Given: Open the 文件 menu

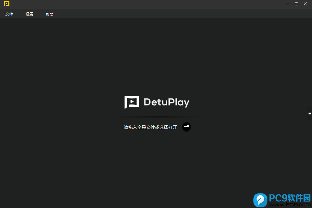Looking at the screenshot, I should [9, 14].
